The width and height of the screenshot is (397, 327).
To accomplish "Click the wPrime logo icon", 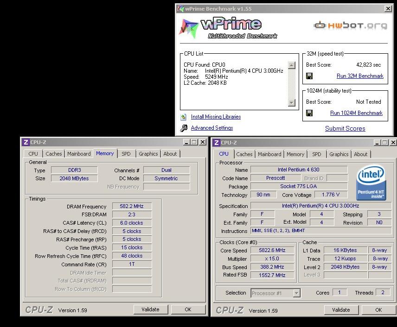I will [x=189, y=28].
